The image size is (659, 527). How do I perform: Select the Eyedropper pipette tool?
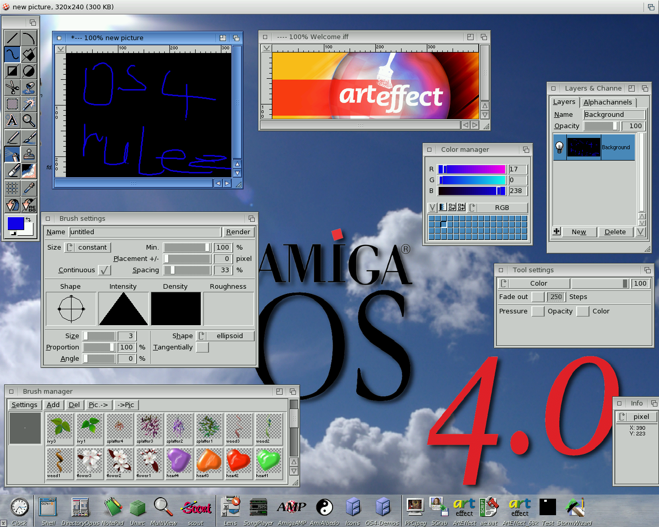[x=29, y=188]
